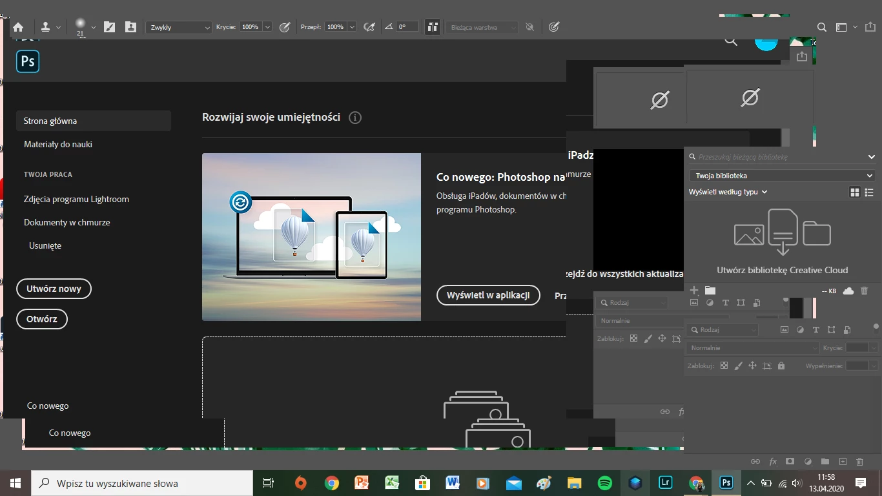Click the Photoshop Ps logo
Image resolution: width=882 pixels, height=496 pixels.
pos(28,61)
